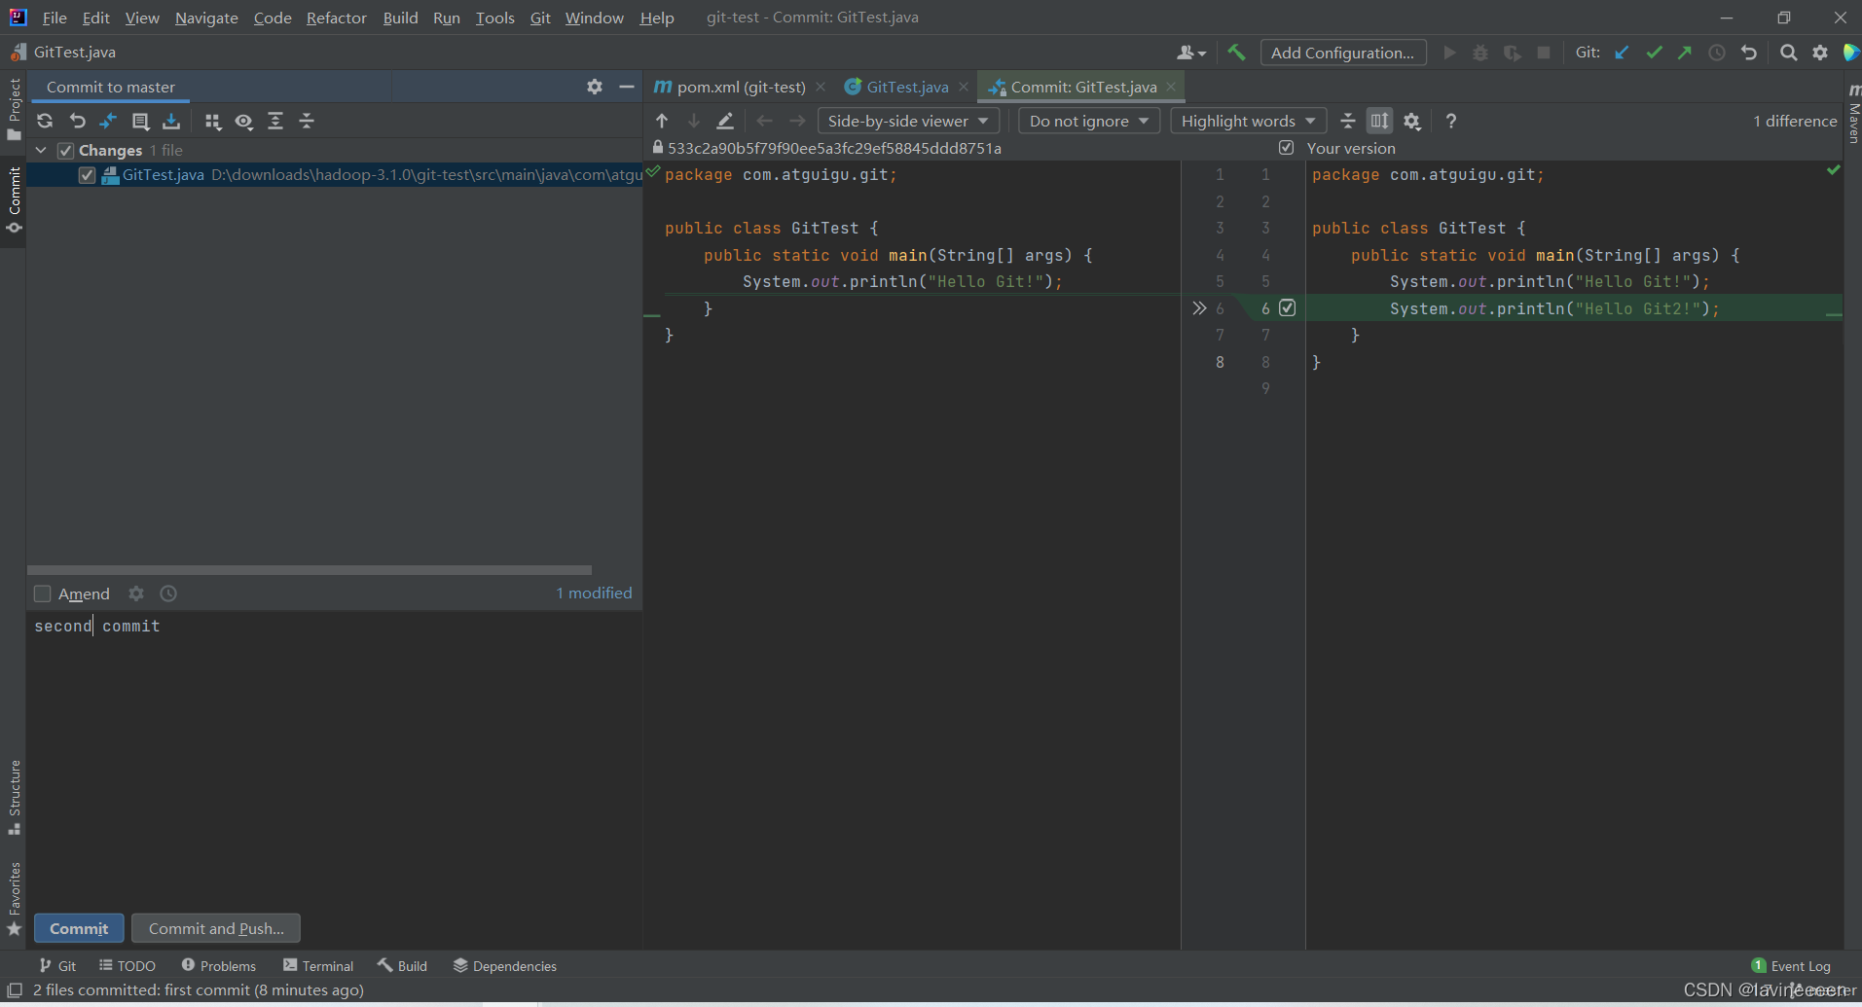Open the Git menu
Viewport: 1862px width, 1007px height.
(540, 18)
